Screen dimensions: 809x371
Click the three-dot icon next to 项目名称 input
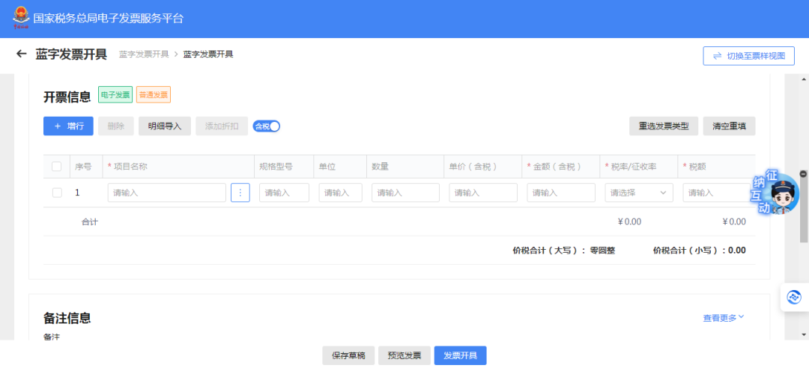click(240, 193)
